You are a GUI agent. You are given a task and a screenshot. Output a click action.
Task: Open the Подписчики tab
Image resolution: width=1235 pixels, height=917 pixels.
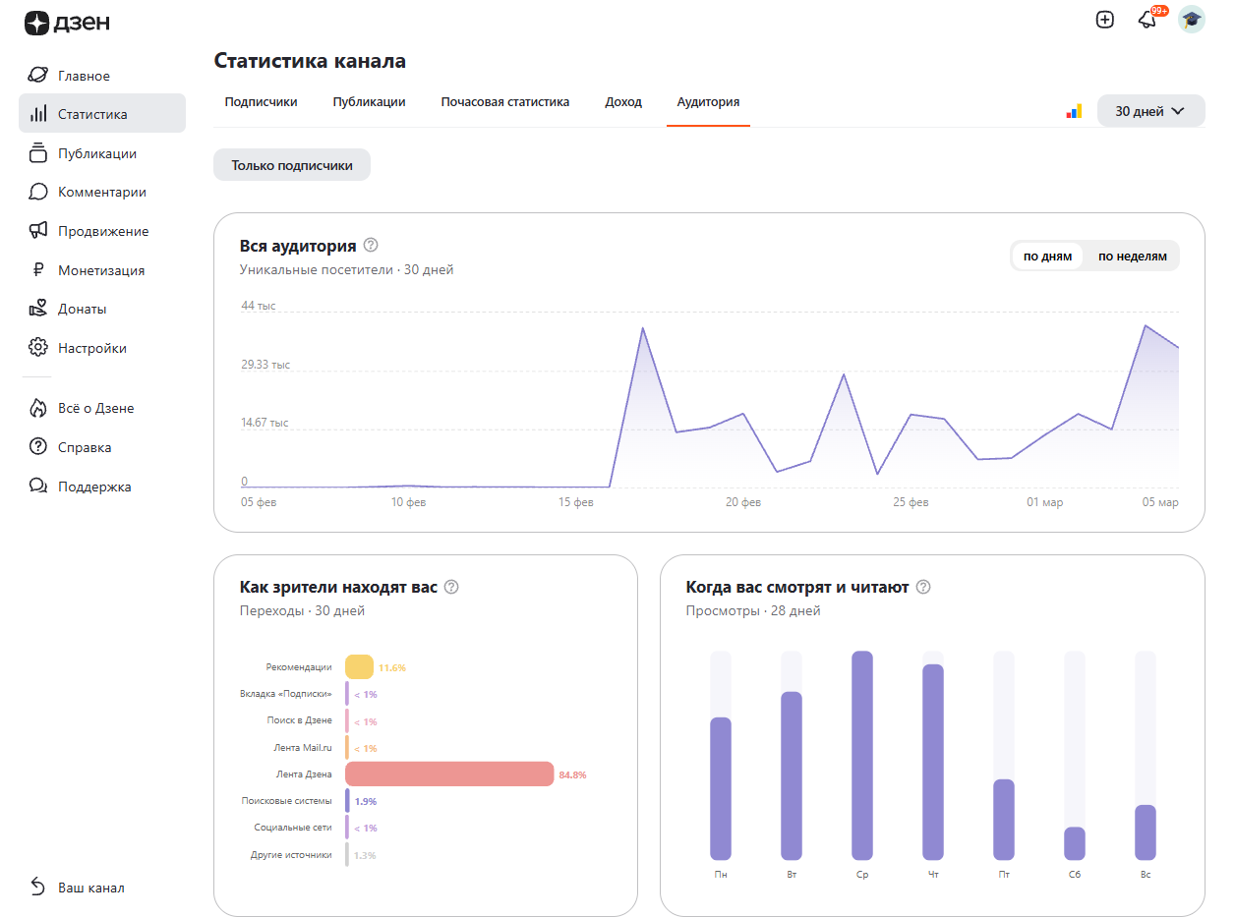[x=261, y=102]
